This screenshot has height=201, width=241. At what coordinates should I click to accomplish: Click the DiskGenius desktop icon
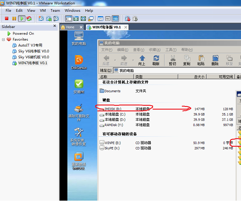[79, 62]
